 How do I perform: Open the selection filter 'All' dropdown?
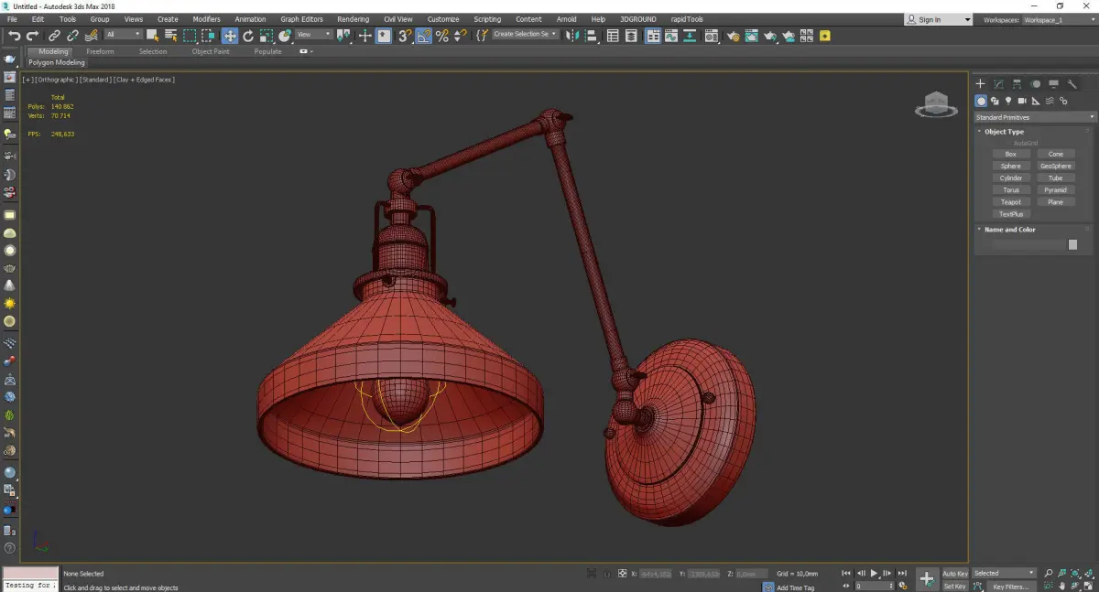pyautogui.click(x=123, y=35)
